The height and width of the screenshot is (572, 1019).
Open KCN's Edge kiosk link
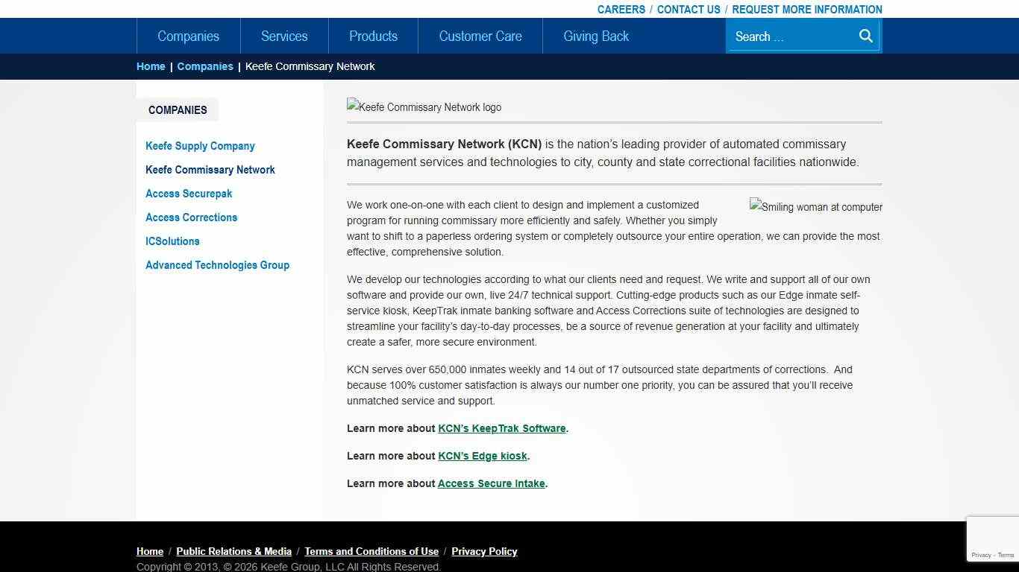coord(483,456)
